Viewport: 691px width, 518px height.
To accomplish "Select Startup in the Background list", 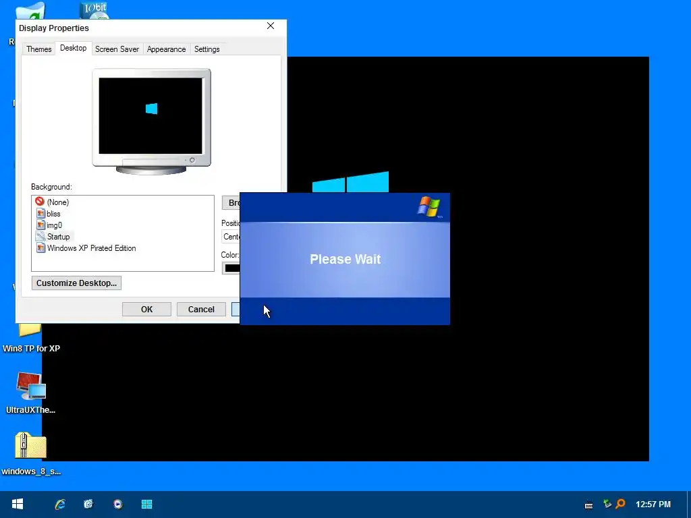I will pos(54,237).
